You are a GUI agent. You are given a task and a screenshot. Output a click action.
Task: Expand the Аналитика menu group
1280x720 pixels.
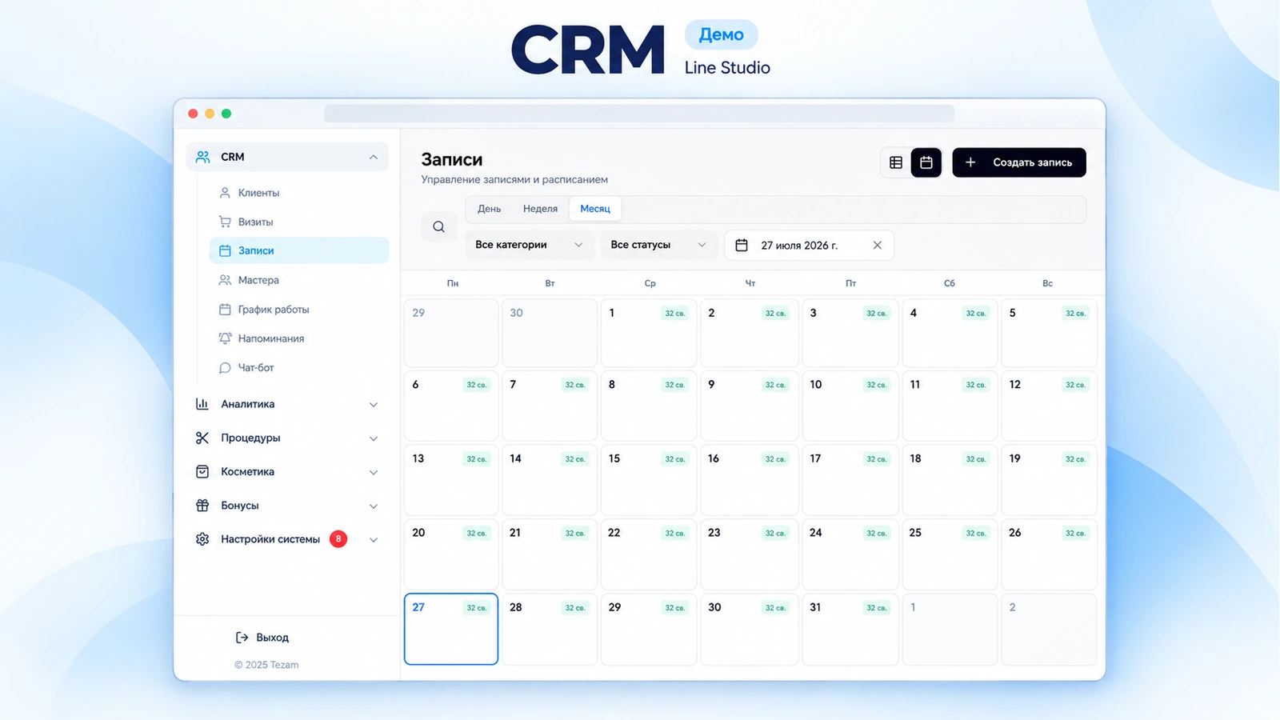tap(287, 404)
